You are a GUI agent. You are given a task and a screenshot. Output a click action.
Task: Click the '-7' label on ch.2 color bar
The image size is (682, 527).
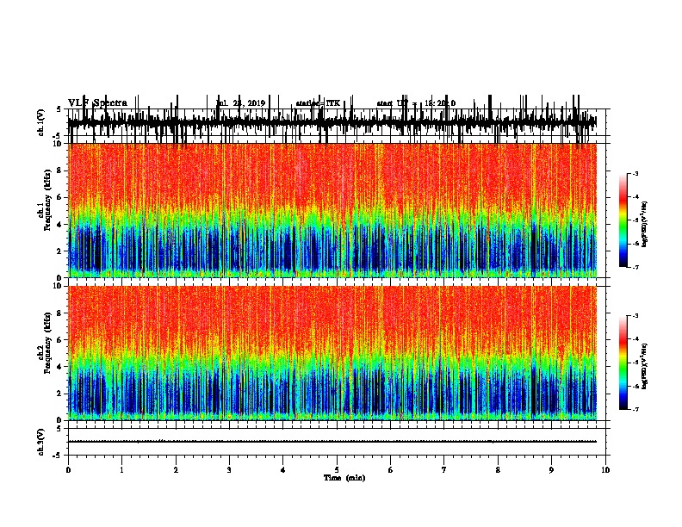[635, 409]
